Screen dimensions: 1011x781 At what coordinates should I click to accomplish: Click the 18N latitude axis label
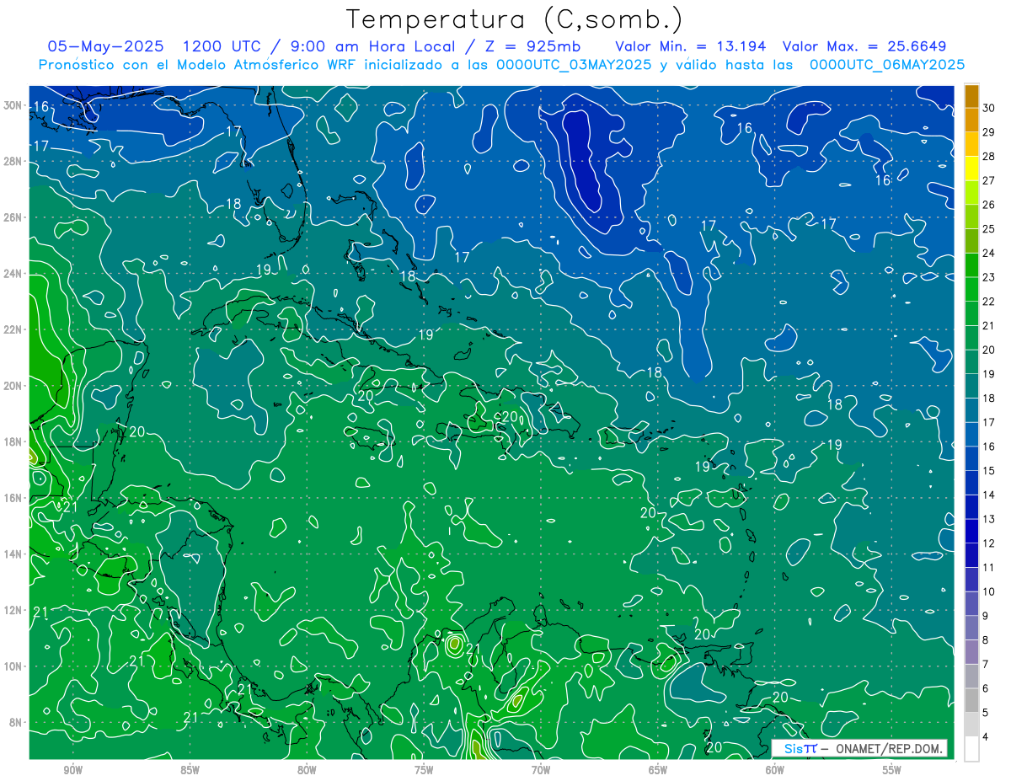tap(13, 441)
